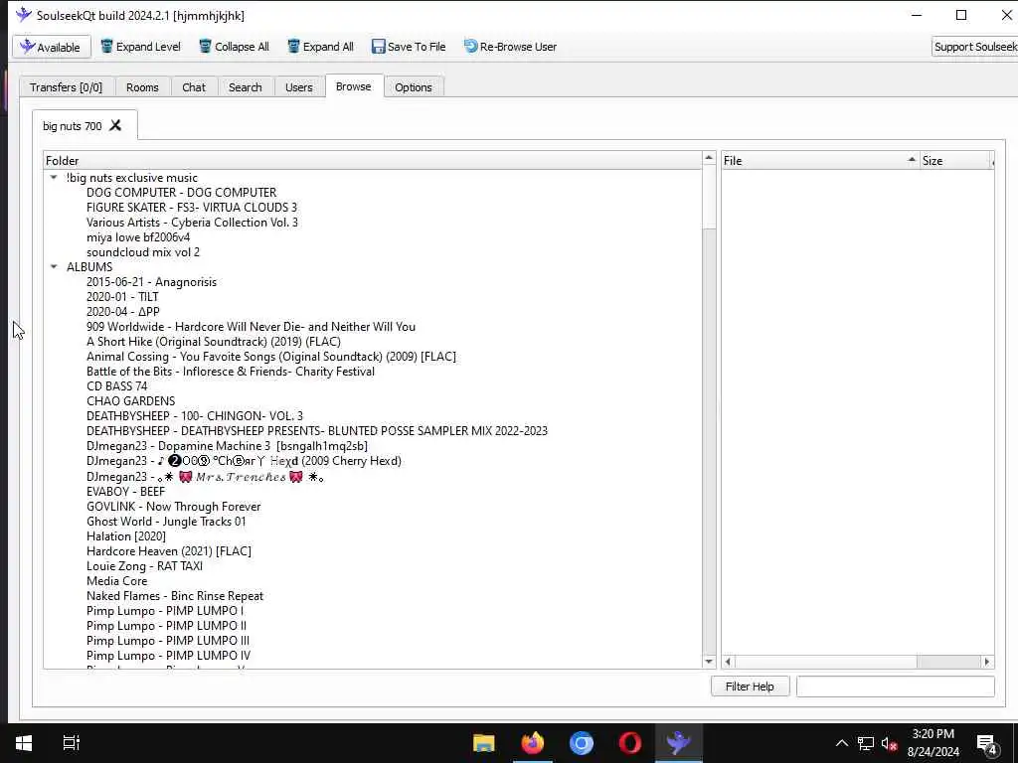The height and width of the screenshot is (763, 1018).
Task: Click the filter text input field
Action: tap(896, 687)
